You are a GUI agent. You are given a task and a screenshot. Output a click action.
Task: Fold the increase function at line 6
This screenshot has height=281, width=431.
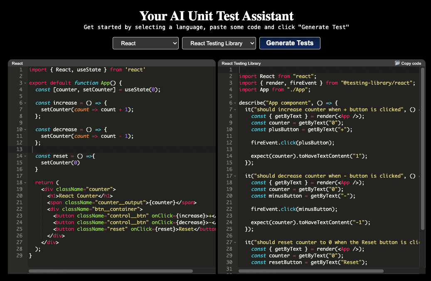tap(25, 103)
